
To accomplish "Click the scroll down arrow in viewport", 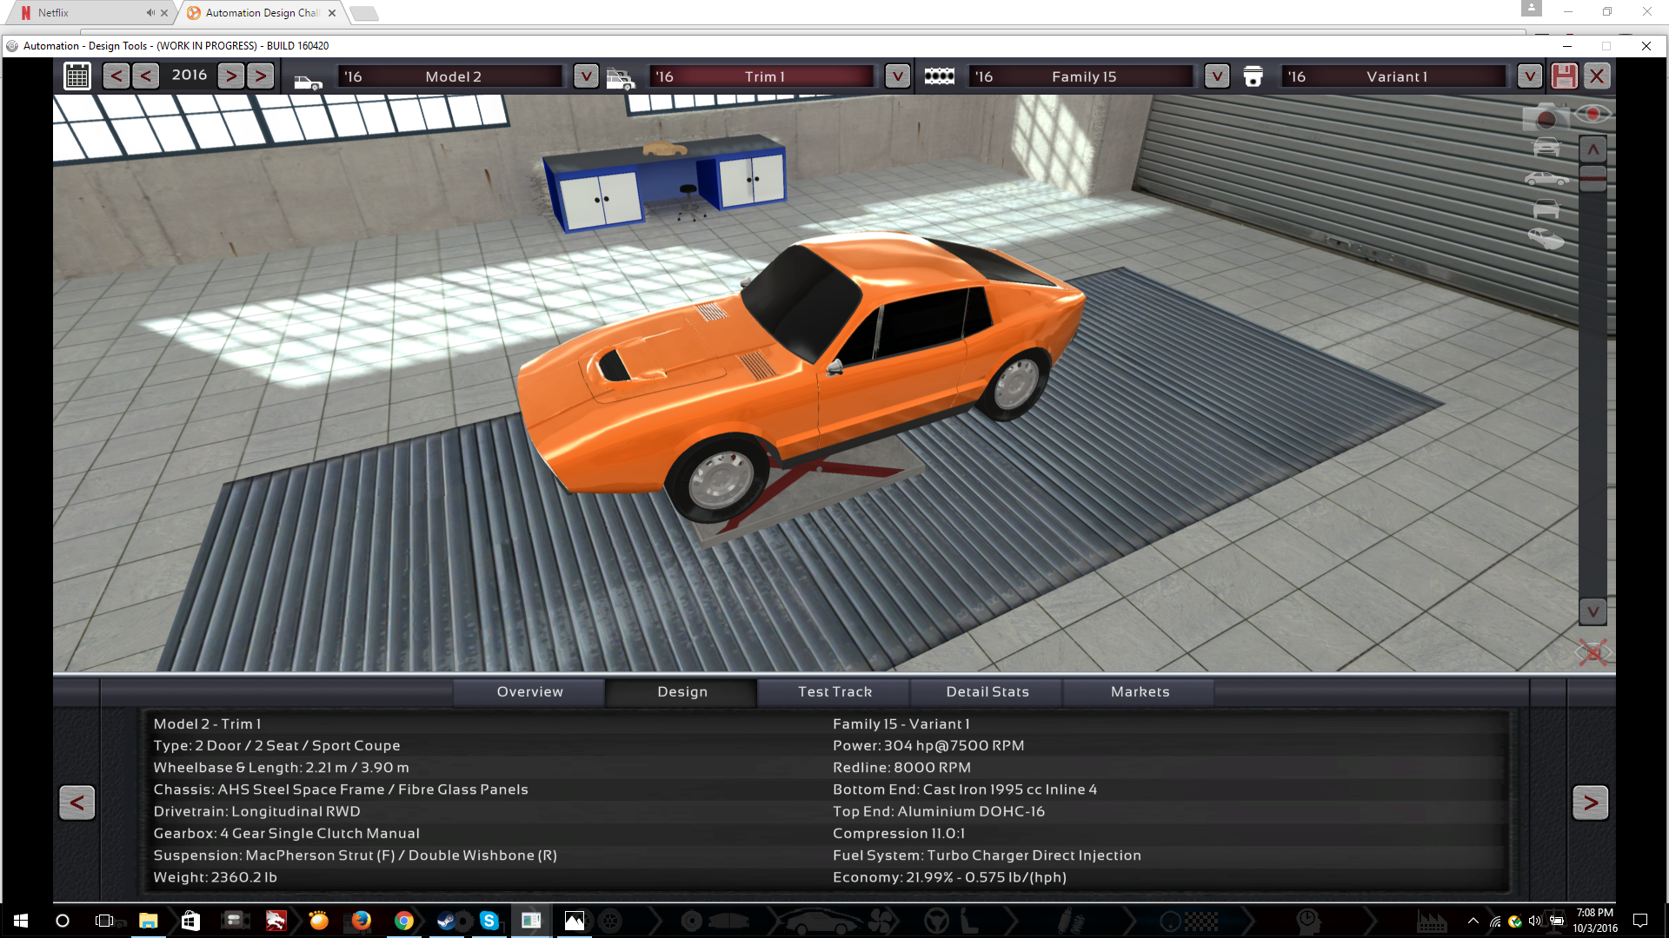I will coord(1593,611).
